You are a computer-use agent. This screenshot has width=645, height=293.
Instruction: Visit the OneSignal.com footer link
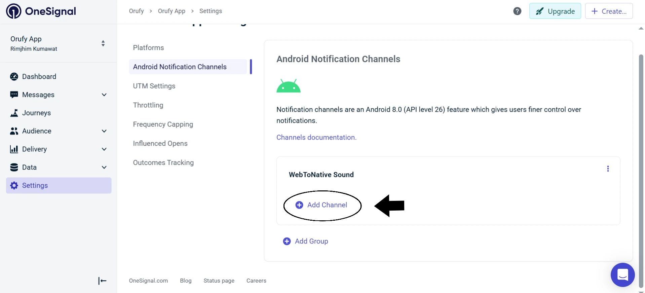148,281
